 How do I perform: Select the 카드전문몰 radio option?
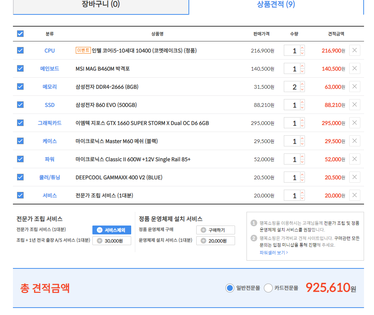pos(269,288)
